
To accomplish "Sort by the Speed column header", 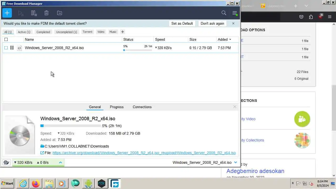I will (x=171, y=39).
